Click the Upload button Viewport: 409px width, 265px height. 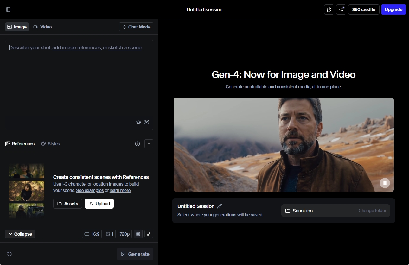(x=99, y=204)
